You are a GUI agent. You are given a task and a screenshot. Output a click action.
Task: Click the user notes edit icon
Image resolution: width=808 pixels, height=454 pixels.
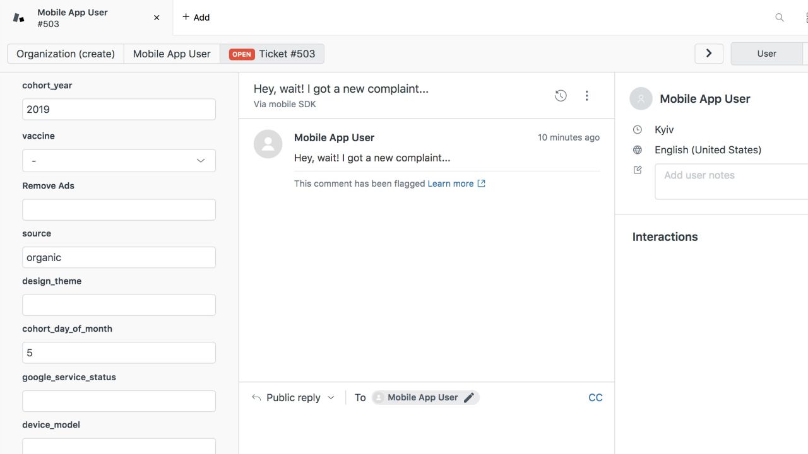pos(638,170)
